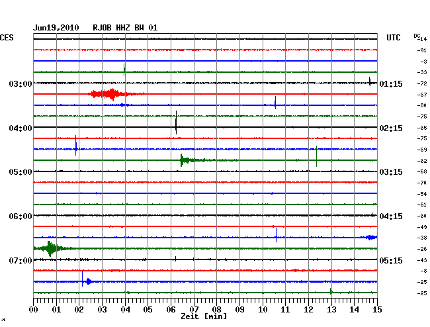Click the 02:15 UTC time label
Image resolution: width=430 pixels, height=327 pixels.
click(x=391, y=128)
